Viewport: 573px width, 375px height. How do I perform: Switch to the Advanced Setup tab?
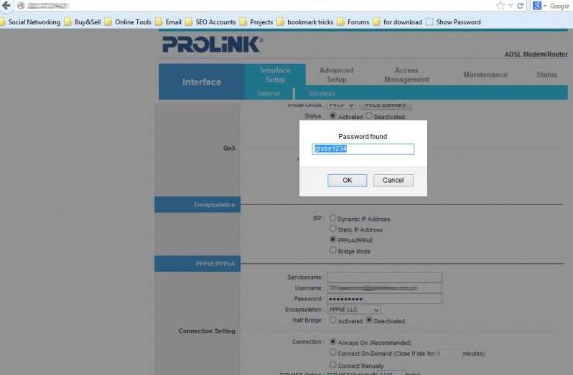337,75
